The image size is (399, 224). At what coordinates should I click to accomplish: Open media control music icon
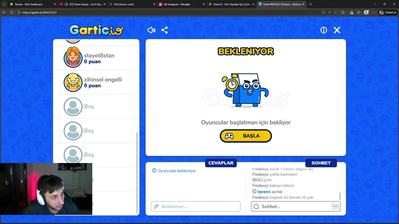[351, 12]
